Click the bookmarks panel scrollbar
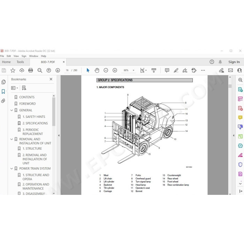The height and width of the screenshot is (244, 244). (54, 112)
